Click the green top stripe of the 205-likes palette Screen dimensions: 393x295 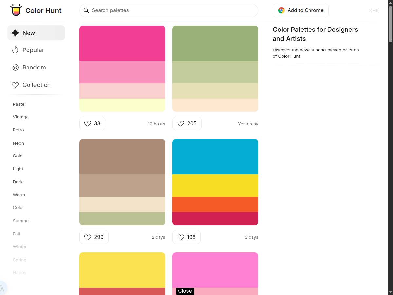pyautogui.click(x=215, y=43)
